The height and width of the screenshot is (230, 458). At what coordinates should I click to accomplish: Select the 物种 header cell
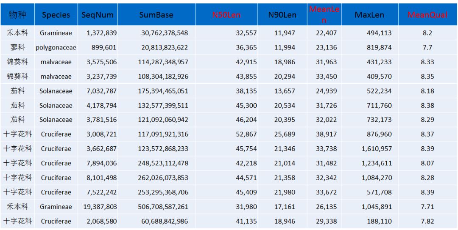coord(17,15)
